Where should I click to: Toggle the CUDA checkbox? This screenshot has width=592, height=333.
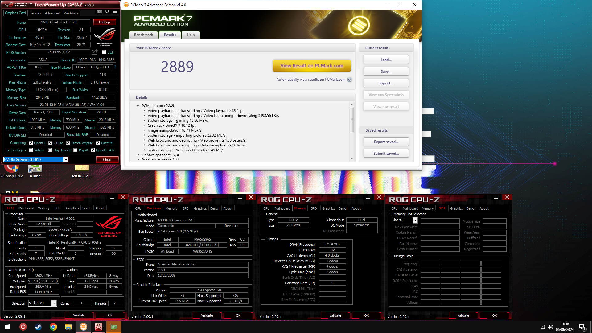pyautogui.click(x=51, y=143)
